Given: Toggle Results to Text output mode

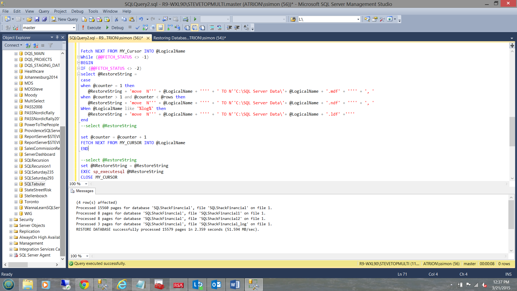Looking at the screenshot, I should click(x=187, y=27).
